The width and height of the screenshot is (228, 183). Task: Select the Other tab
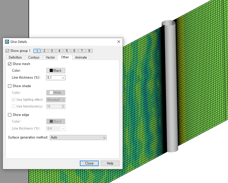65,57
